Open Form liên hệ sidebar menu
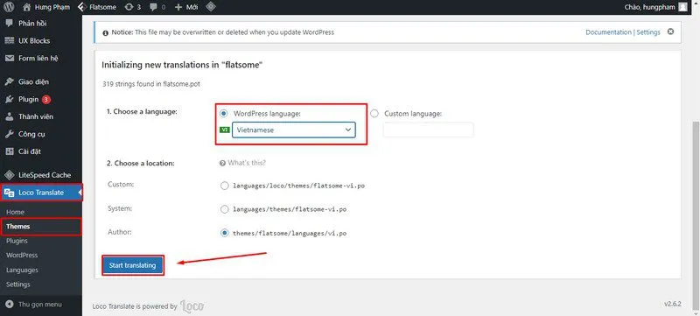The width and height of the screenshot is (700, 316). [x=38, y=58]
